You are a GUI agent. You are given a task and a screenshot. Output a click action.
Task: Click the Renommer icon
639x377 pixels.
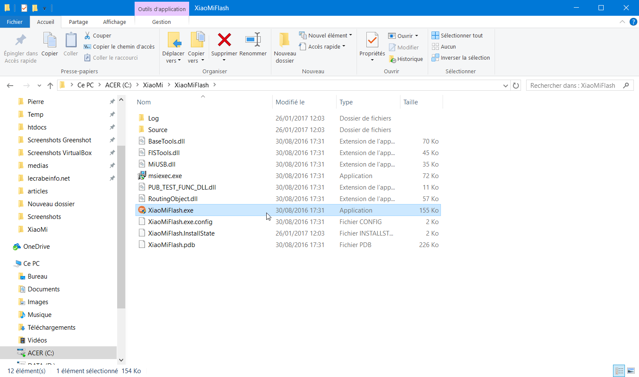253,40
